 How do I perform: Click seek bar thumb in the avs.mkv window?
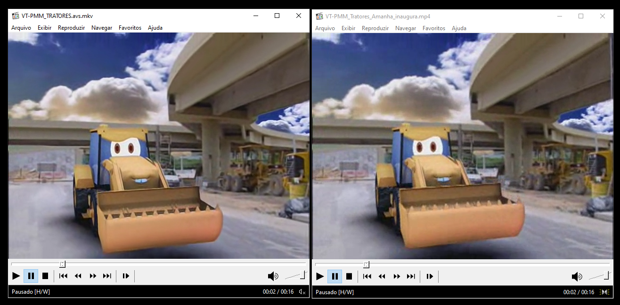pos(63,264)
